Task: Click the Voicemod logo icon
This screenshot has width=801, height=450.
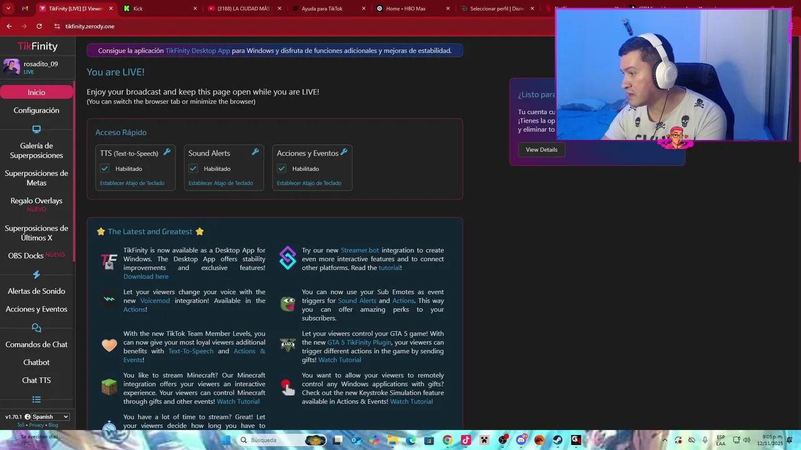Action: point(110,299)
